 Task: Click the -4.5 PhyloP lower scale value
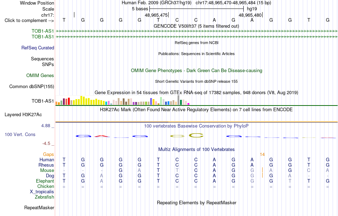[x=46, y=143]
